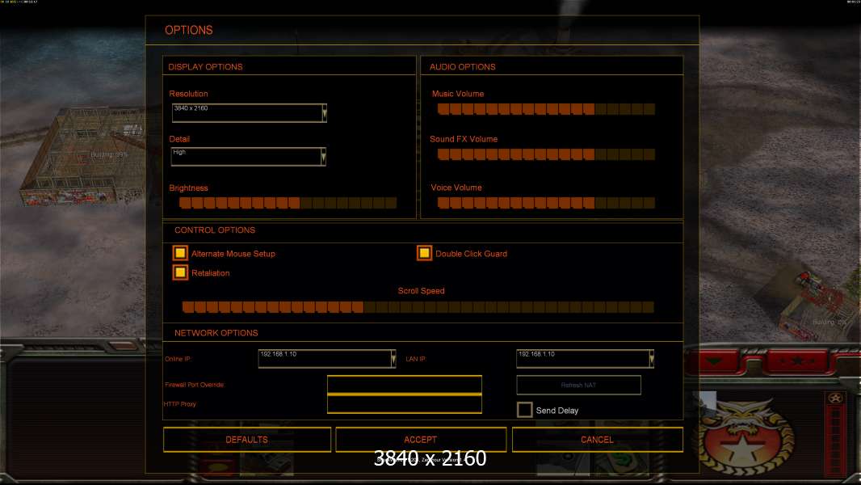The width and height of the screenshot is (861, 485).
Task: Click into the HTTP Proxy field
Action: tap(405, 404)
